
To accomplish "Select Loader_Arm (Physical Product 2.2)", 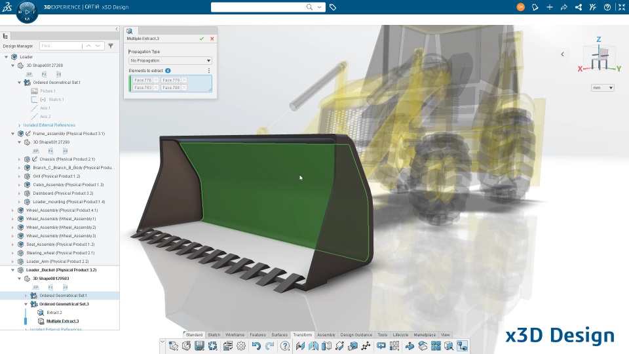I will click(x=58, y=262).
